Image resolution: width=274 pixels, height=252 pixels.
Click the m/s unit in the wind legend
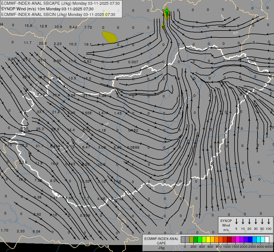coord(226,230)
